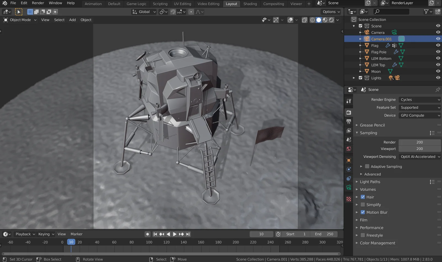Open the Output Properties tab
442x262 pixels.
click(x=349, y=121)
